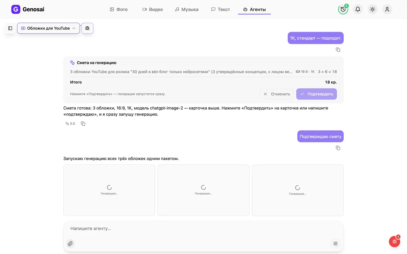Viewport: 407px width, 254px height.
Task: Copy the 'Подтверждаю смету' message
Action: click(x=338, y=148)
